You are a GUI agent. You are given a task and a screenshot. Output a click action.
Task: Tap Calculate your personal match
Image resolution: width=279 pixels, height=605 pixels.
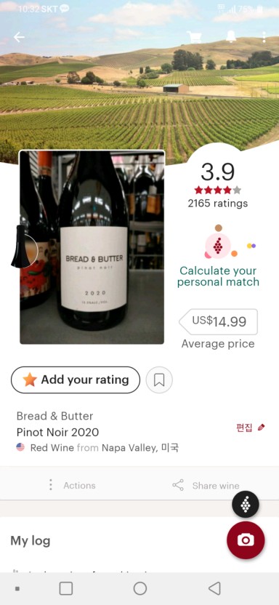click(x=218, y=276)
